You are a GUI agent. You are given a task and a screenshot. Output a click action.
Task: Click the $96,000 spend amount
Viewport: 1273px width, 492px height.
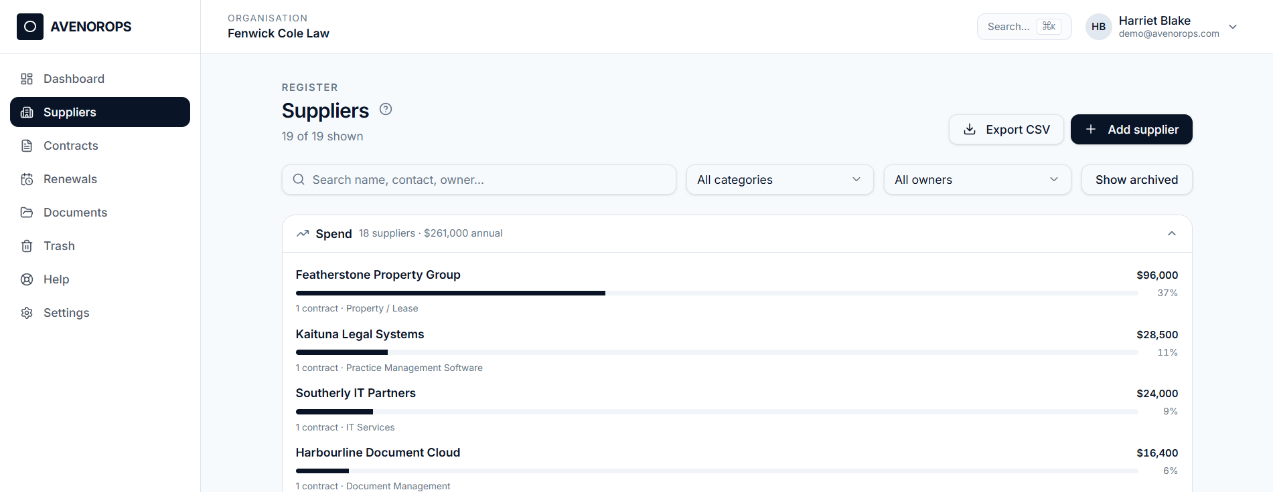pos(1157,275)
